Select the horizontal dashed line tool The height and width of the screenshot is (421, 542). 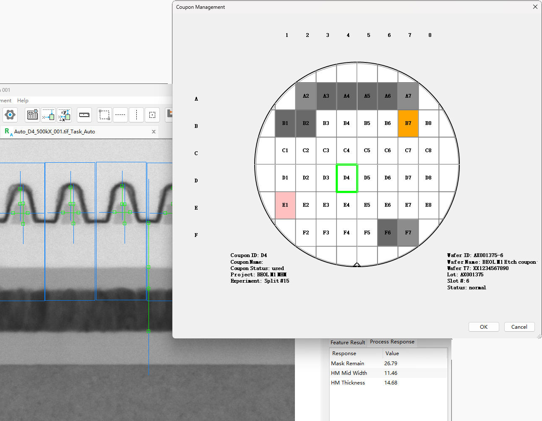pyautogui.click(x=120, y=114)
